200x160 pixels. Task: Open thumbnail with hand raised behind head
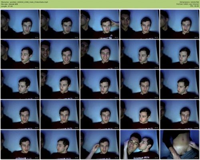100,24
